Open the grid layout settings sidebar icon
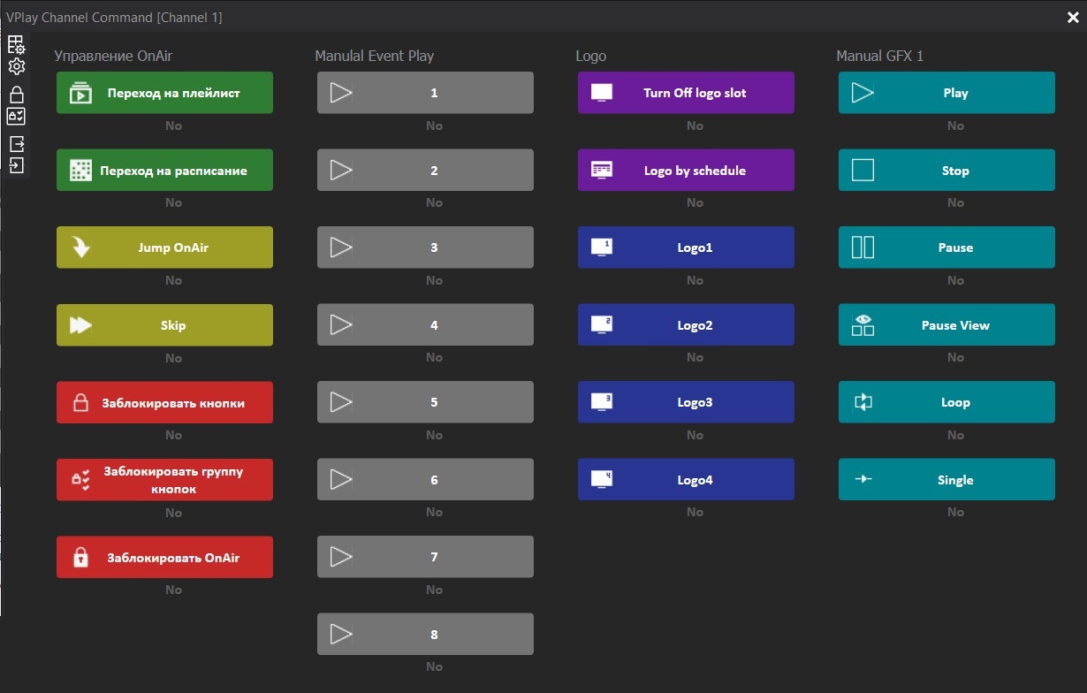 16,45
